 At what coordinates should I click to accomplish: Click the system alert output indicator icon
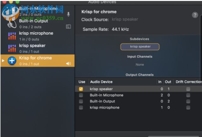click(x=68, y=27)
